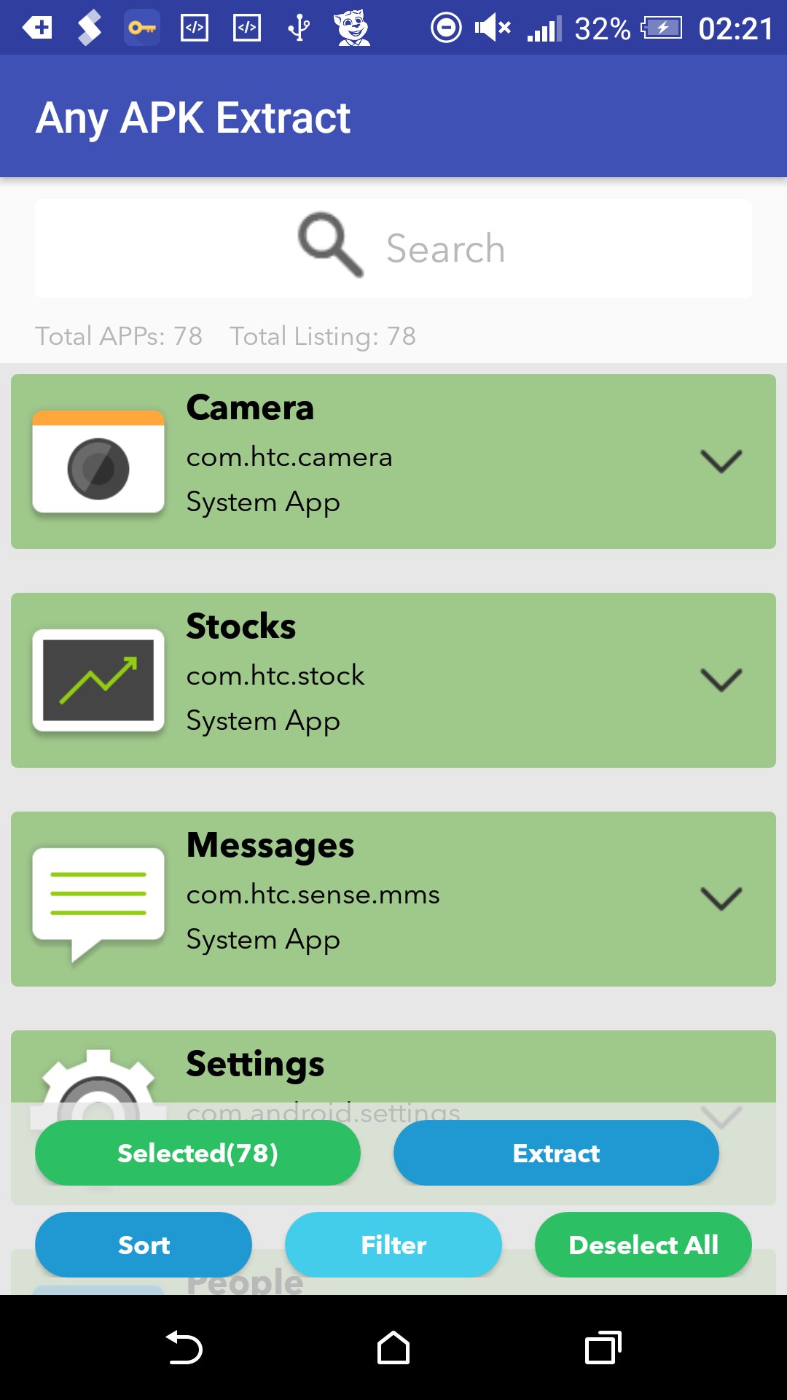787x1400 pixels.
Task: Open the Sort options
Action: [144, 1245]
